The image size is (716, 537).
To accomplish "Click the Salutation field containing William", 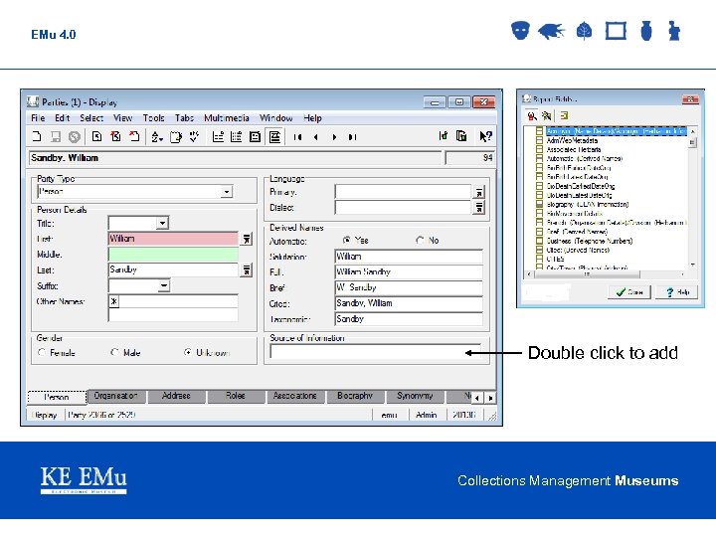I will pyautogui.click(x=409, y=257).
